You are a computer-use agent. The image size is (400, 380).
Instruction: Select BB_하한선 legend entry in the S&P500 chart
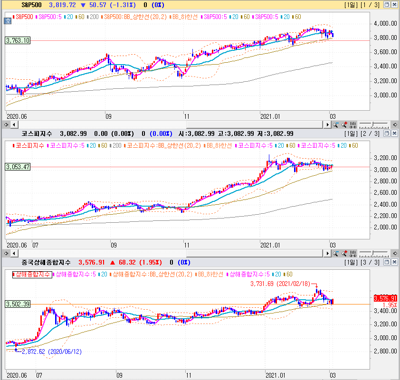click(x=184, y=17)
